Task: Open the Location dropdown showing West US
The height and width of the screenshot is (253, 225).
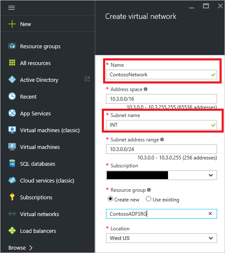Action: pyautogui.click(x=161, y=238)
